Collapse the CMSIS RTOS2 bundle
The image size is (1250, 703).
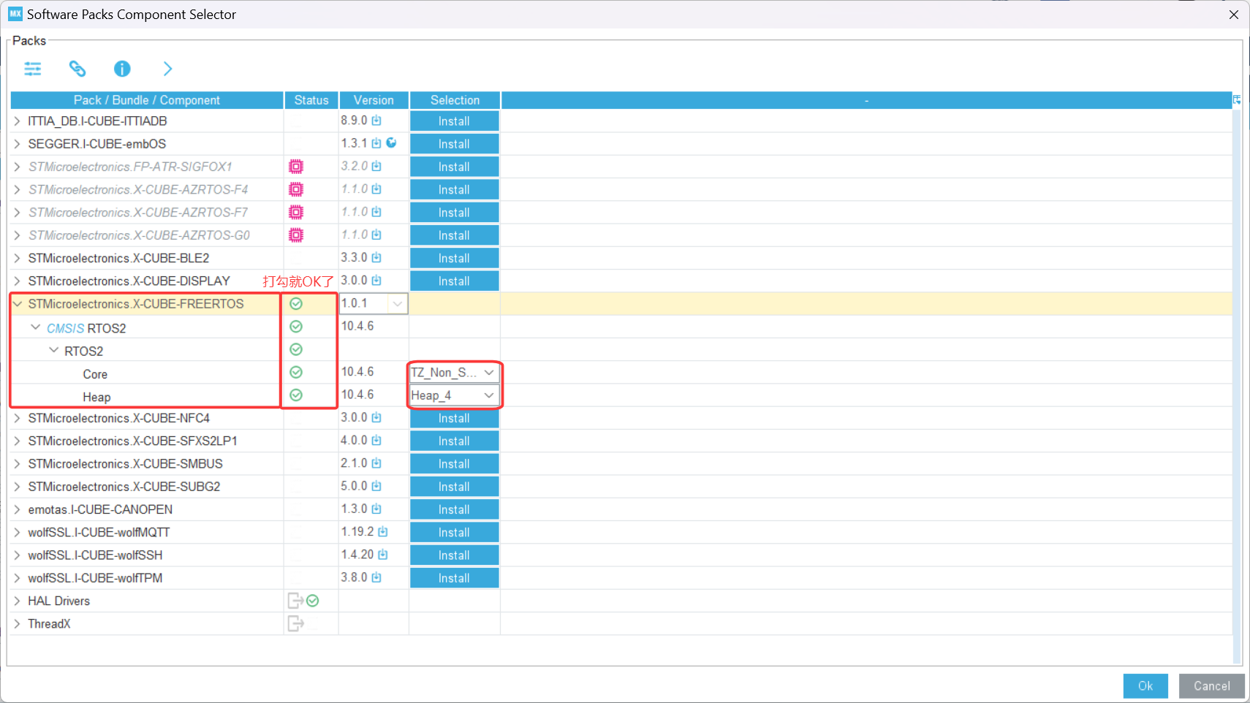(x=35, y=327)
